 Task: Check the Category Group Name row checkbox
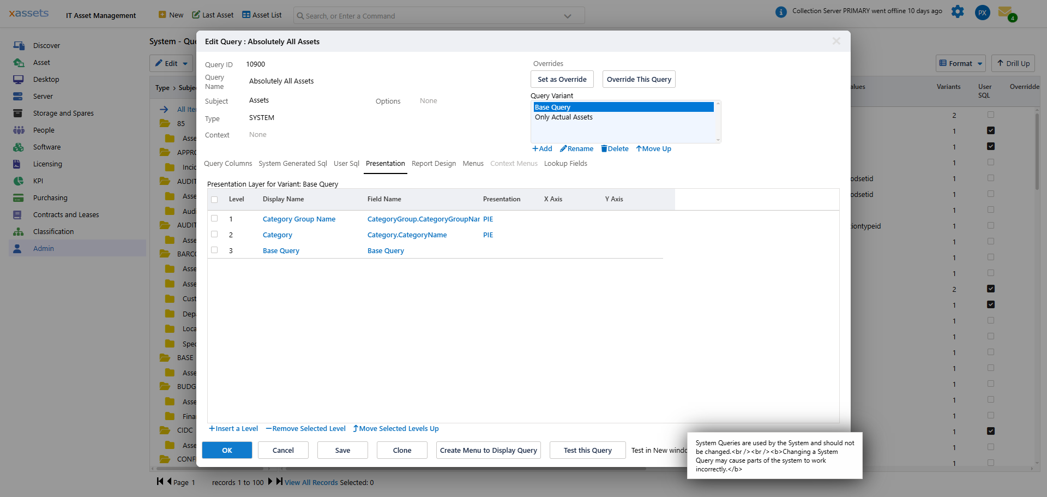(214, 218)
